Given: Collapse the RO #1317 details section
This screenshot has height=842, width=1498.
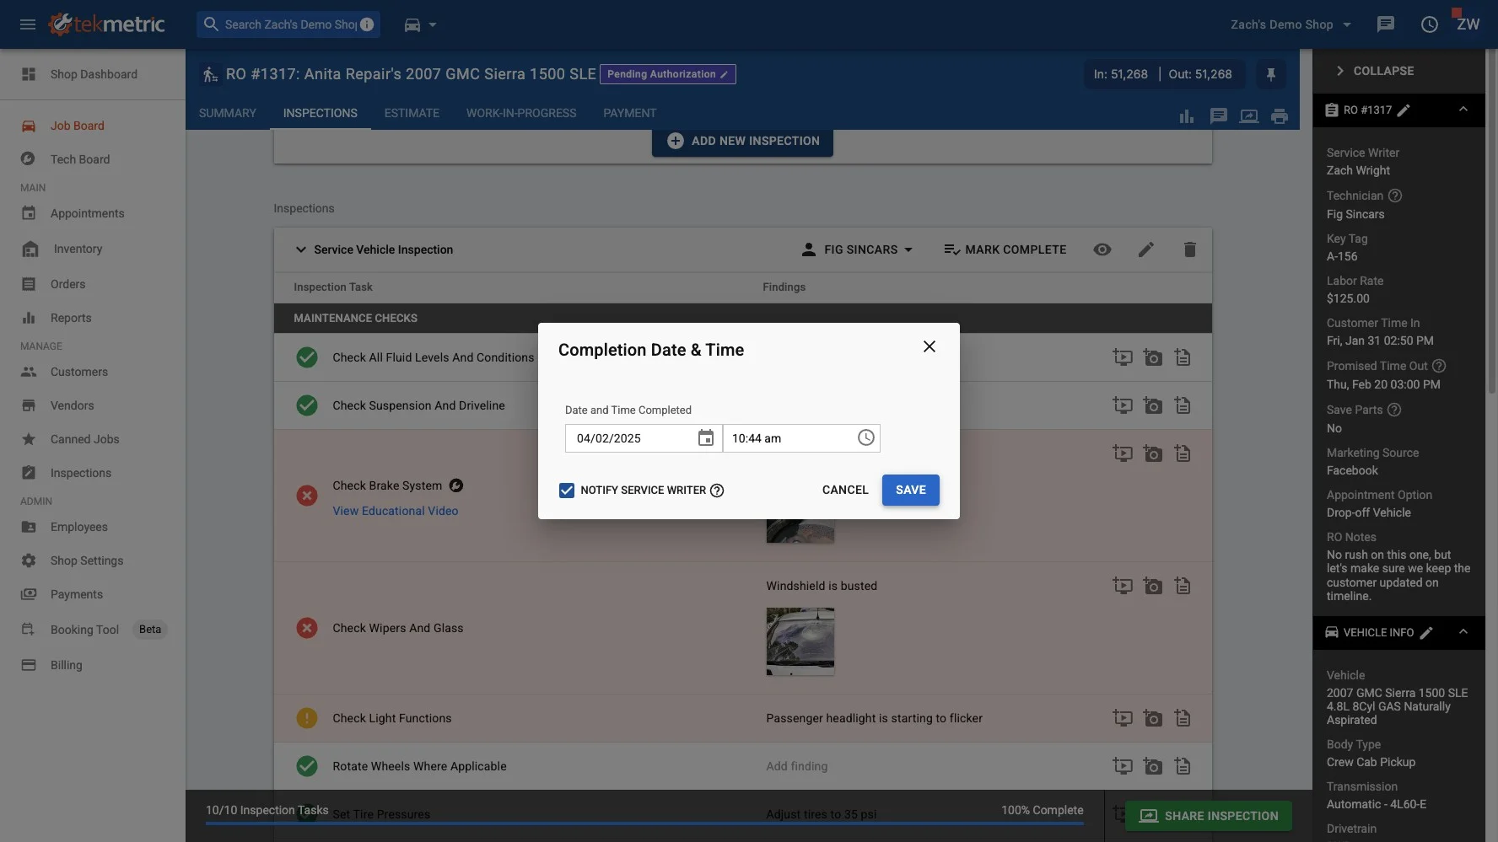Looking at the screenshot, I should [1463, 110].
